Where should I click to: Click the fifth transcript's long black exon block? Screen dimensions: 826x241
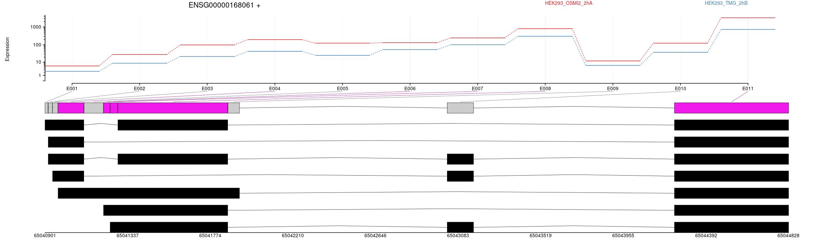[x=149, y=193]
